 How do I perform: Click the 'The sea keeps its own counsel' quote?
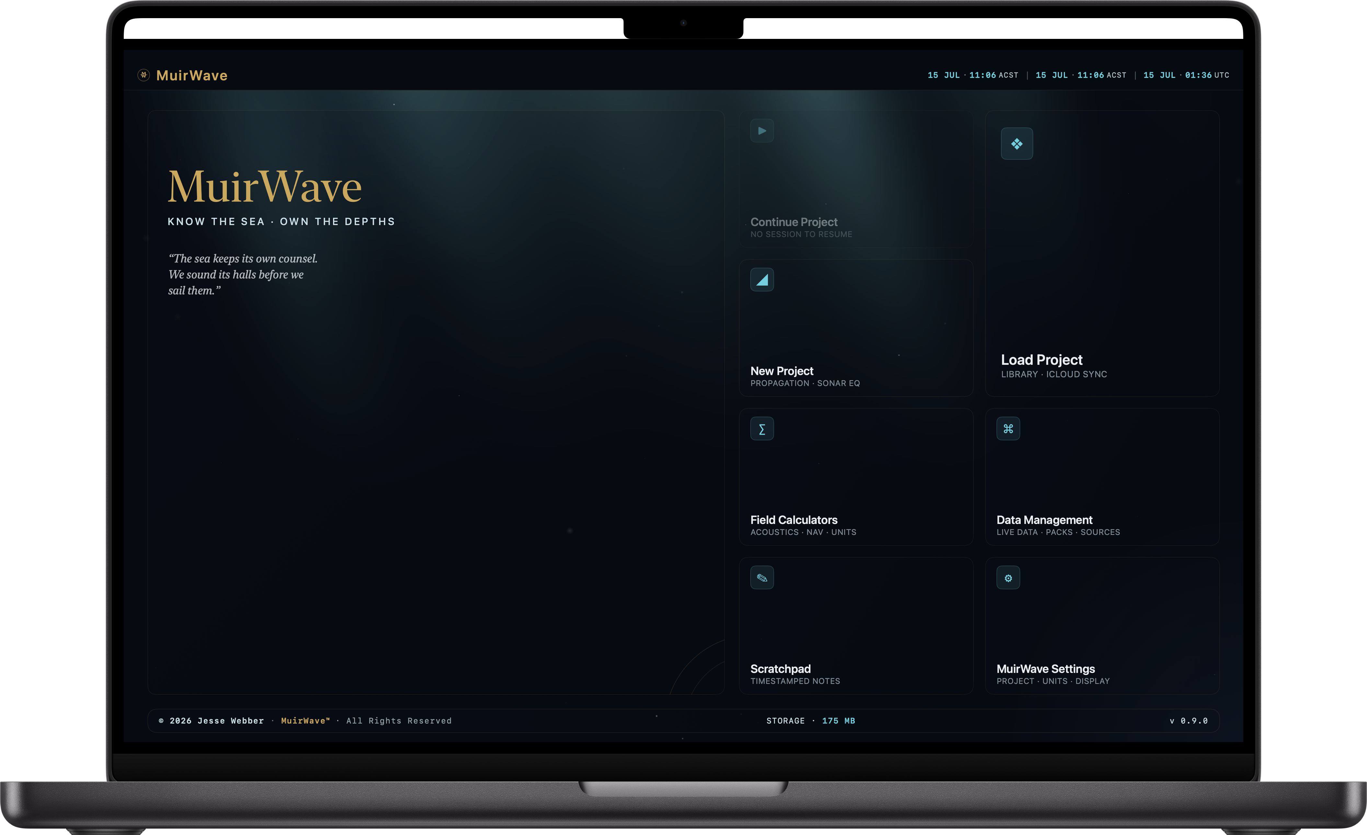point(243,275)
